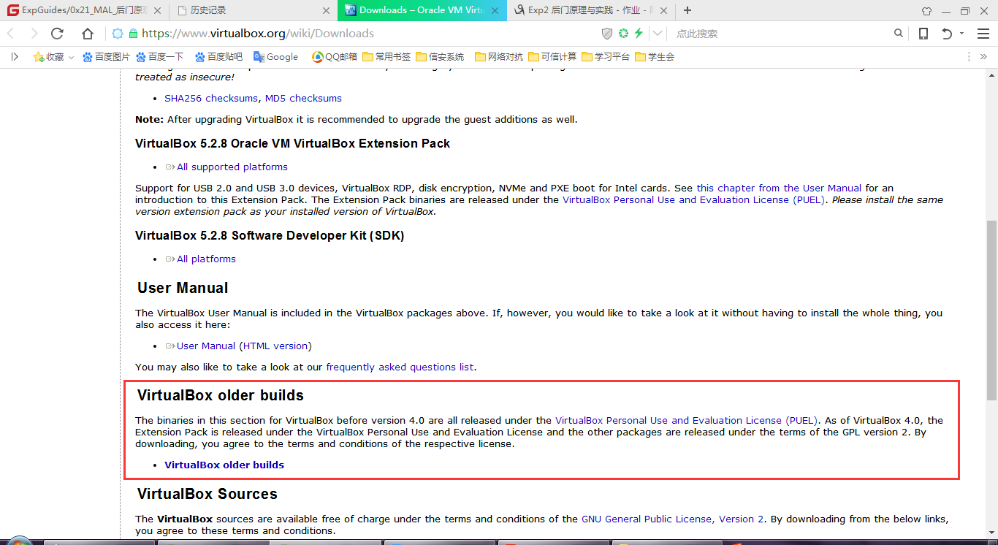Image resolution: width=998 pixels, height=545 pixels.
Task: Open the MD5 checksums link
Action: [x=303, y=98]
